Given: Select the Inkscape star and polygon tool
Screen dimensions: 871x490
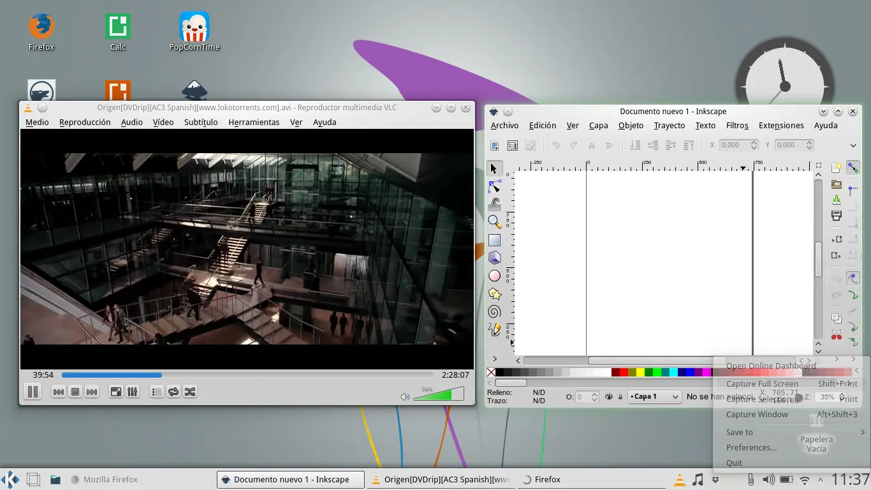Looking at the screenshot, I should point(494,294).
